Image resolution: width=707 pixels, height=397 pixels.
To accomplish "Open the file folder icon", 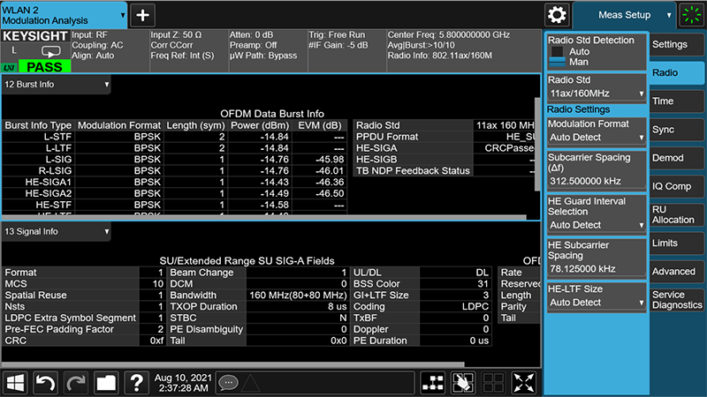I will (106, 383).
